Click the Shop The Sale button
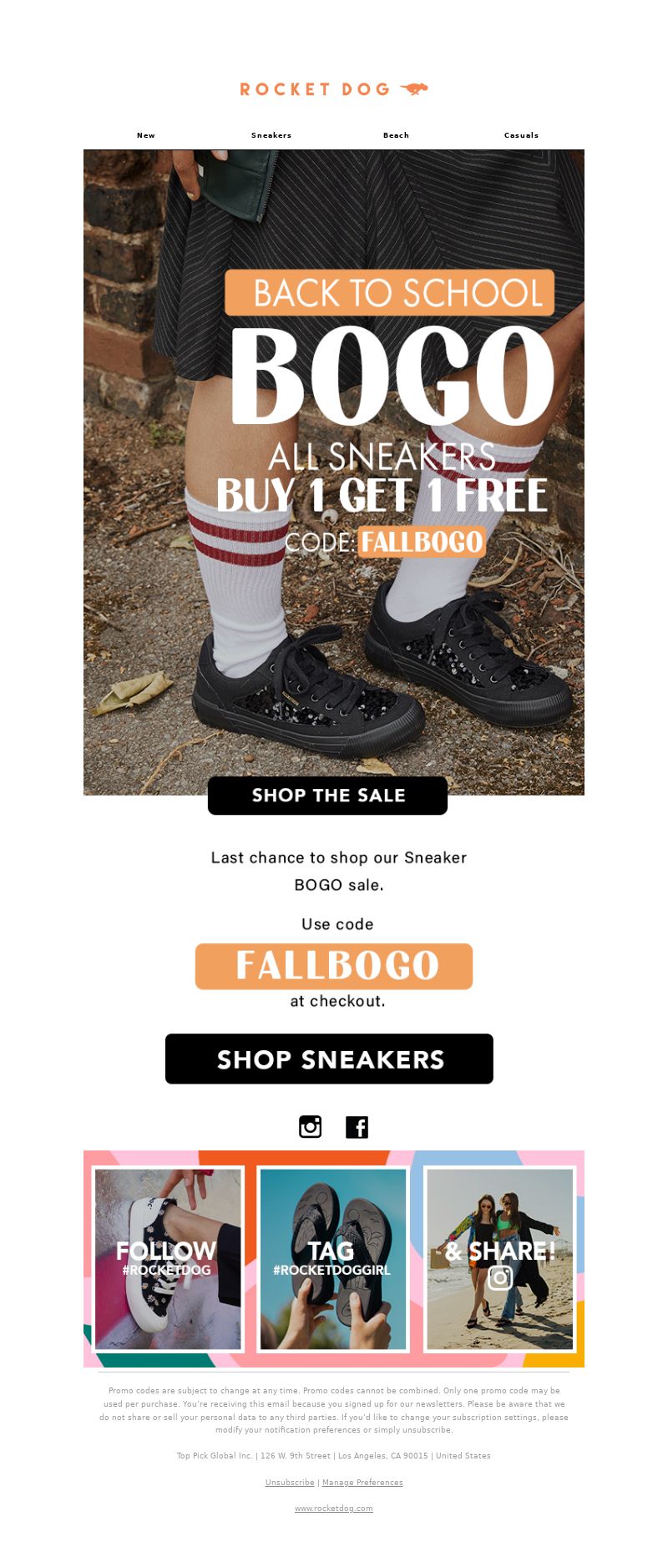The image size is (668, 1552). pos(327,796)
